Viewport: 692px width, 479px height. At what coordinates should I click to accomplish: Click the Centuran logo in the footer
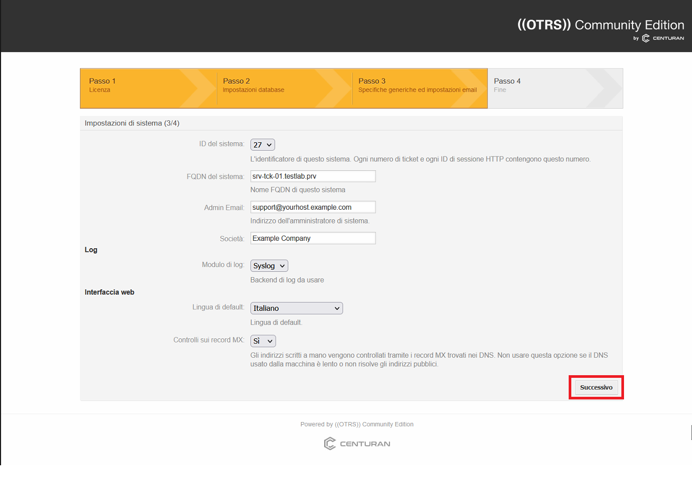(x=357, y=444)
